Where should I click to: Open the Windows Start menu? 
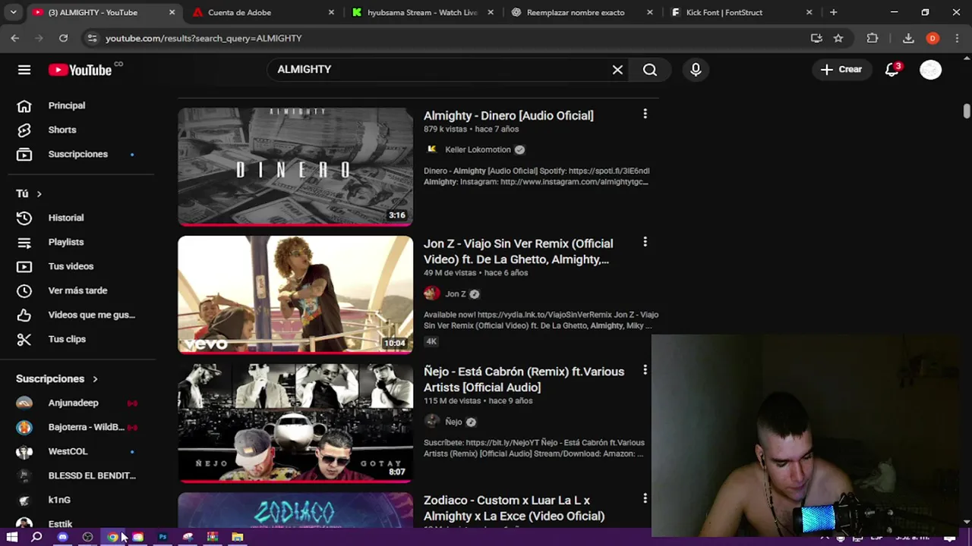pyautogui.click(x=12, y=537)
